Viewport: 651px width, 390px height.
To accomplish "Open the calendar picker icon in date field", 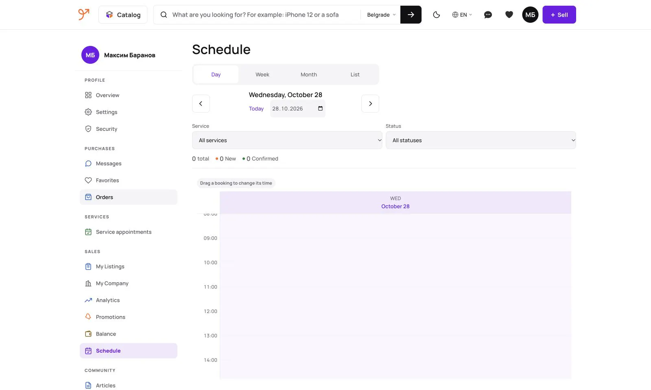I will click(x=320, y=108).
